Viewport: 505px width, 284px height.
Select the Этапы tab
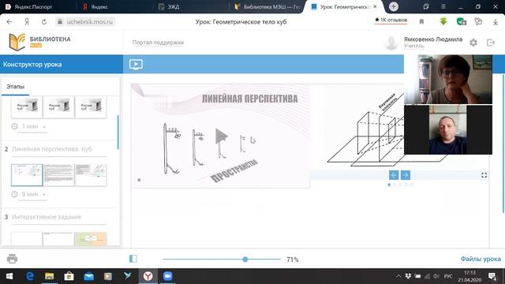16,87
